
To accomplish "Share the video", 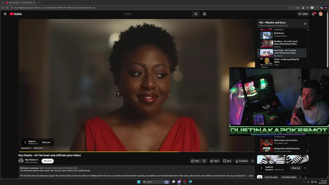I will (214, 161).
